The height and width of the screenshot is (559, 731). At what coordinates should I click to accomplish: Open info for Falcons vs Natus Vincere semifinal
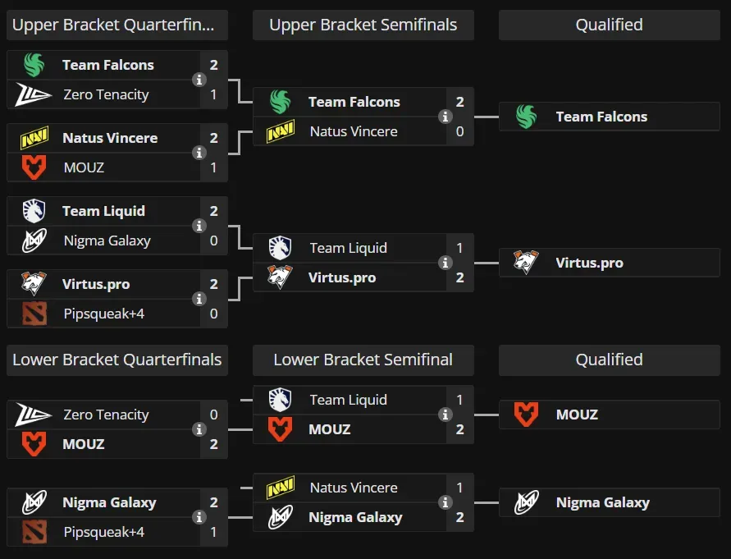[445, 117]
